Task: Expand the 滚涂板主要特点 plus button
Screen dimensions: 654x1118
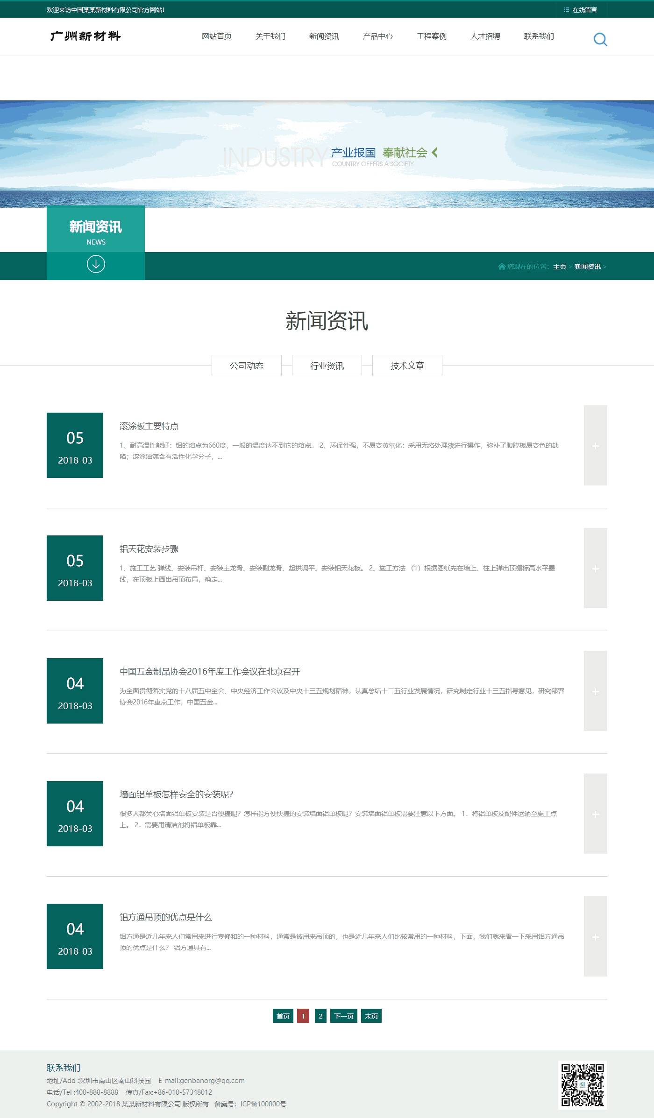Action: [596, 445]
